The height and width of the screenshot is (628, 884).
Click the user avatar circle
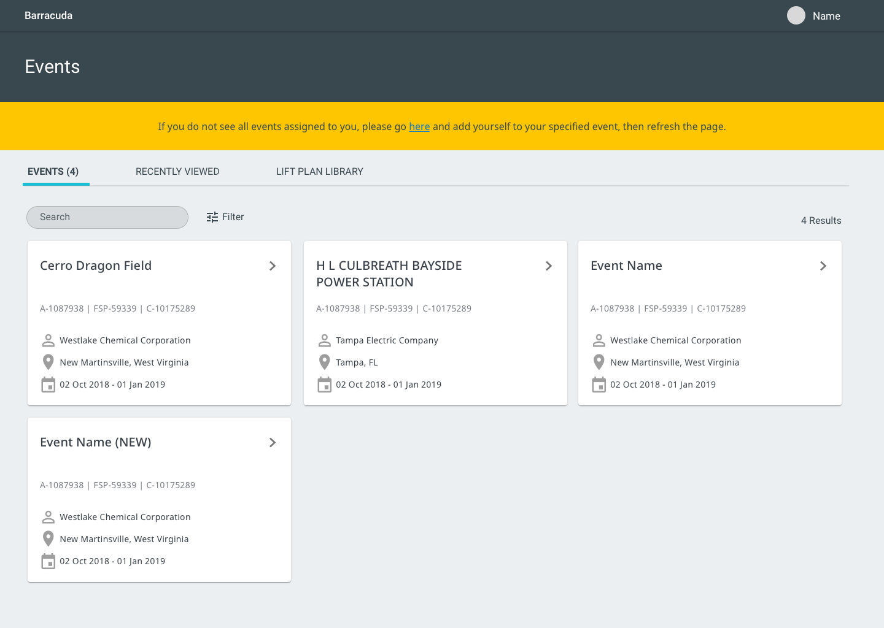(796, 16)
